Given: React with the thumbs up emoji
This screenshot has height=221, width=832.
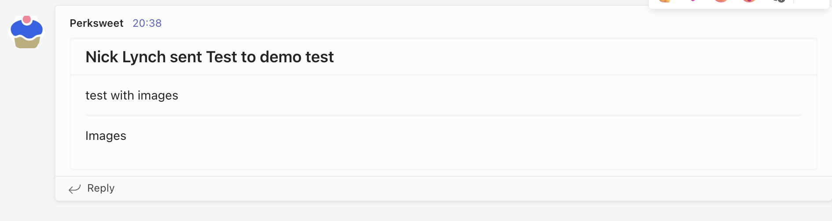Looking at the screenshot, I should [x=665, y=1].
